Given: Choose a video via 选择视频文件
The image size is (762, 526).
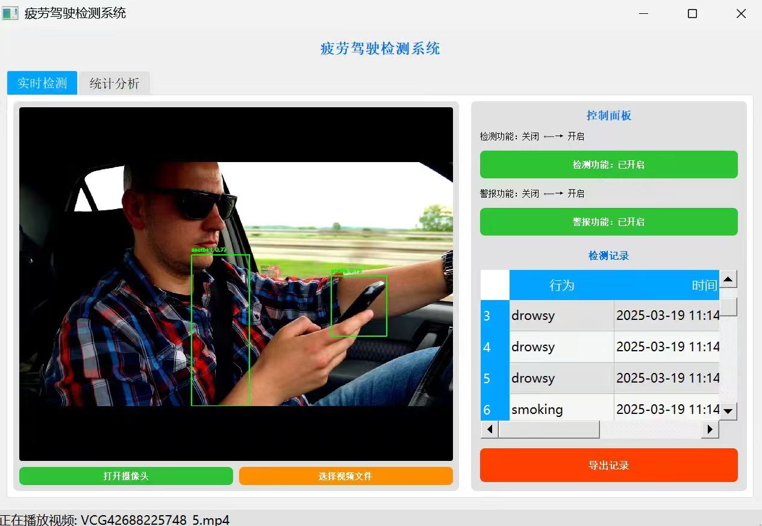Looking at the screenshot, I should pyautogui.click(x=346, y=476).
